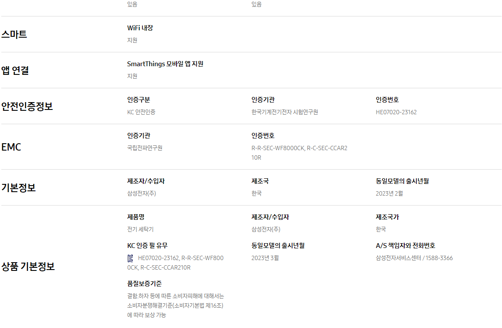Image resolution: width=502 pixels, height=328 pixels.
Task: Click the KC 안전인증 value
Action: pos(141,112)
